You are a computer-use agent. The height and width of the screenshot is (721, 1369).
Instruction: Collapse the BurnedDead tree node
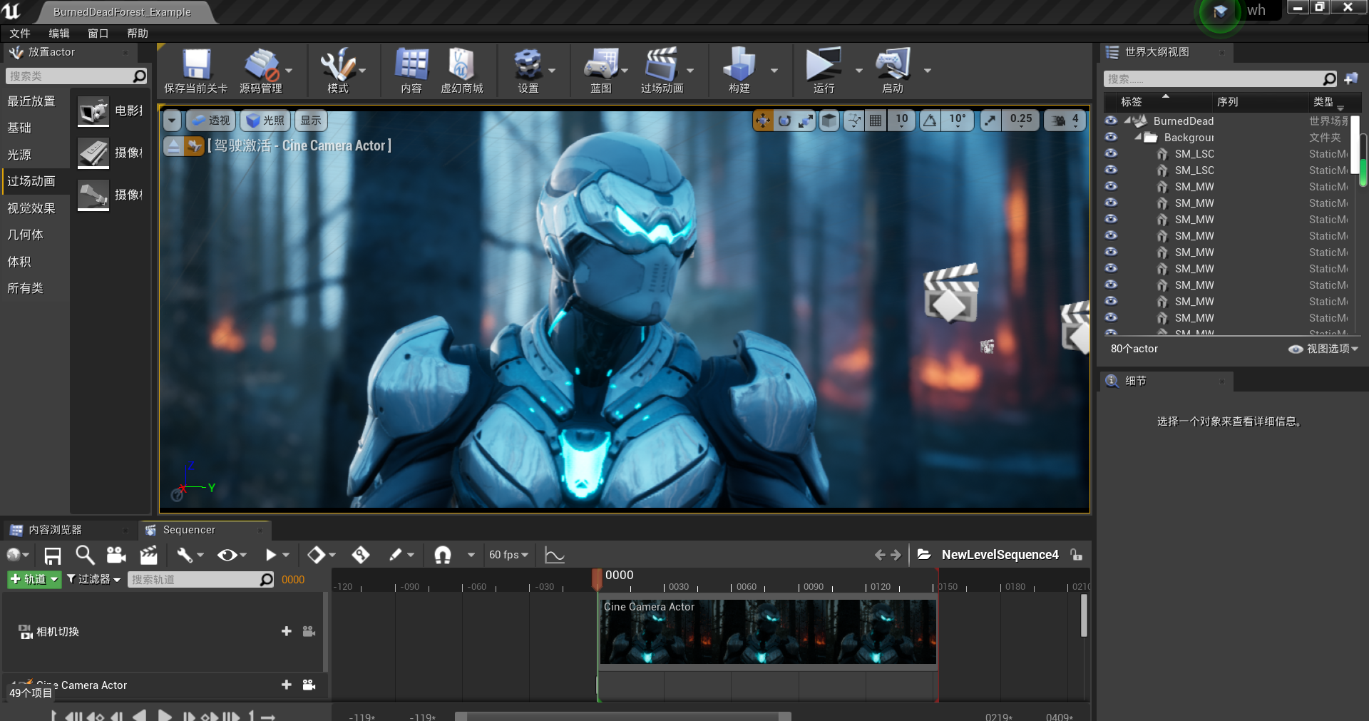(x=1127, y=121)
